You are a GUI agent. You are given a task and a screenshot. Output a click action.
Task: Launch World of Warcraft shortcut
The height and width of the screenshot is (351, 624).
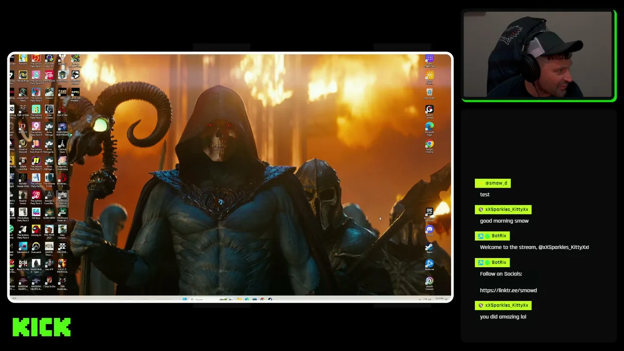coord(23,145)
